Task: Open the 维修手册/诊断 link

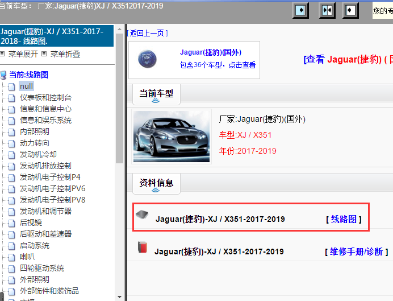Action: [x=356, y=251]
